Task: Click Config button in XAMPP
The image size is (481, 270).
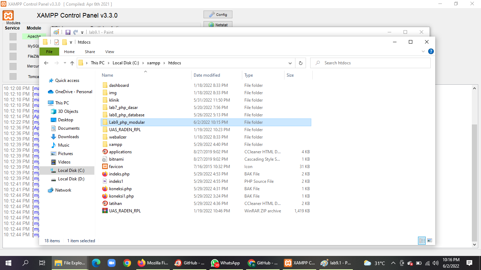Action: coord(218,15)
